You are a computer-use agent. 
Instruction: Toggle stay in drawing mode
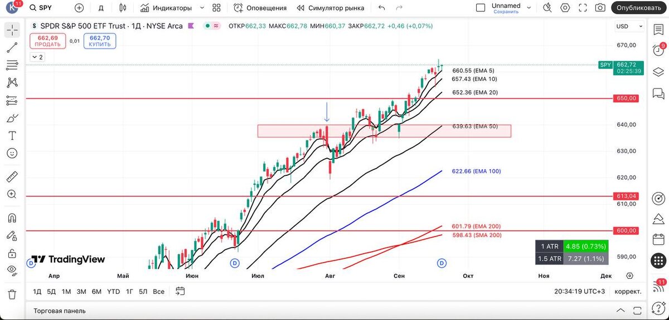[x=12, y=235]
